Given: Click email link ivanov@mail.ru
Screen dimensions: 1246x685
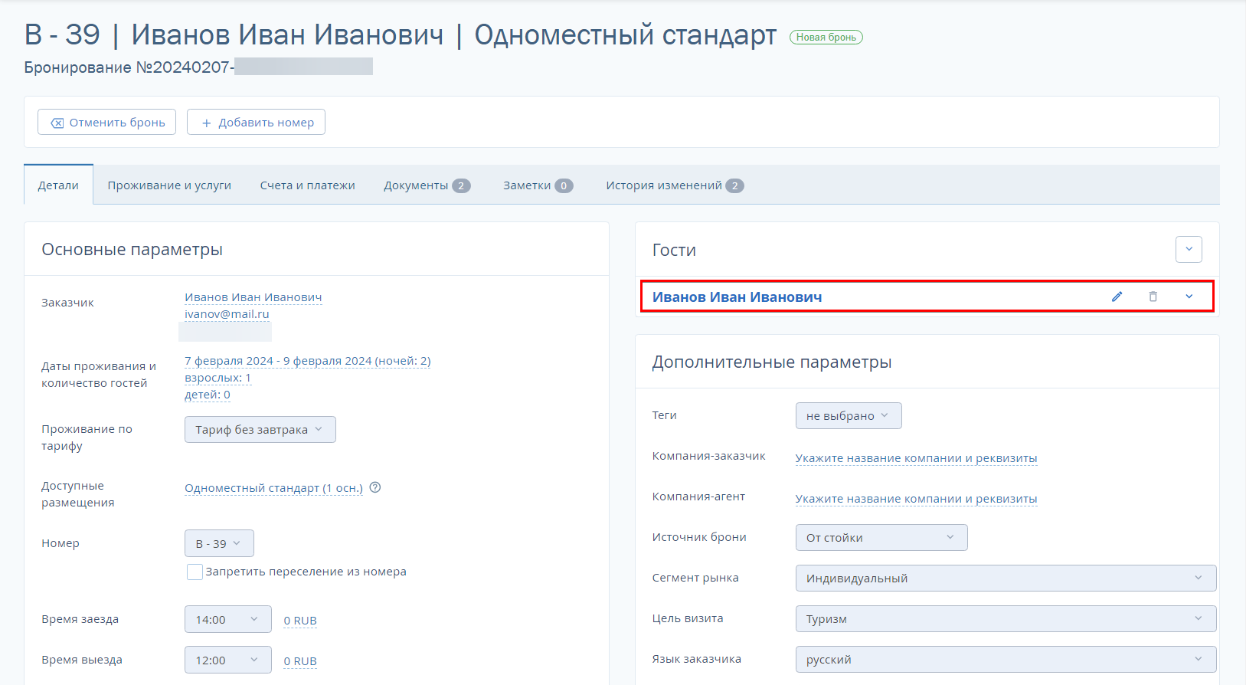Looking at the screenshot, I should point(227,314).
